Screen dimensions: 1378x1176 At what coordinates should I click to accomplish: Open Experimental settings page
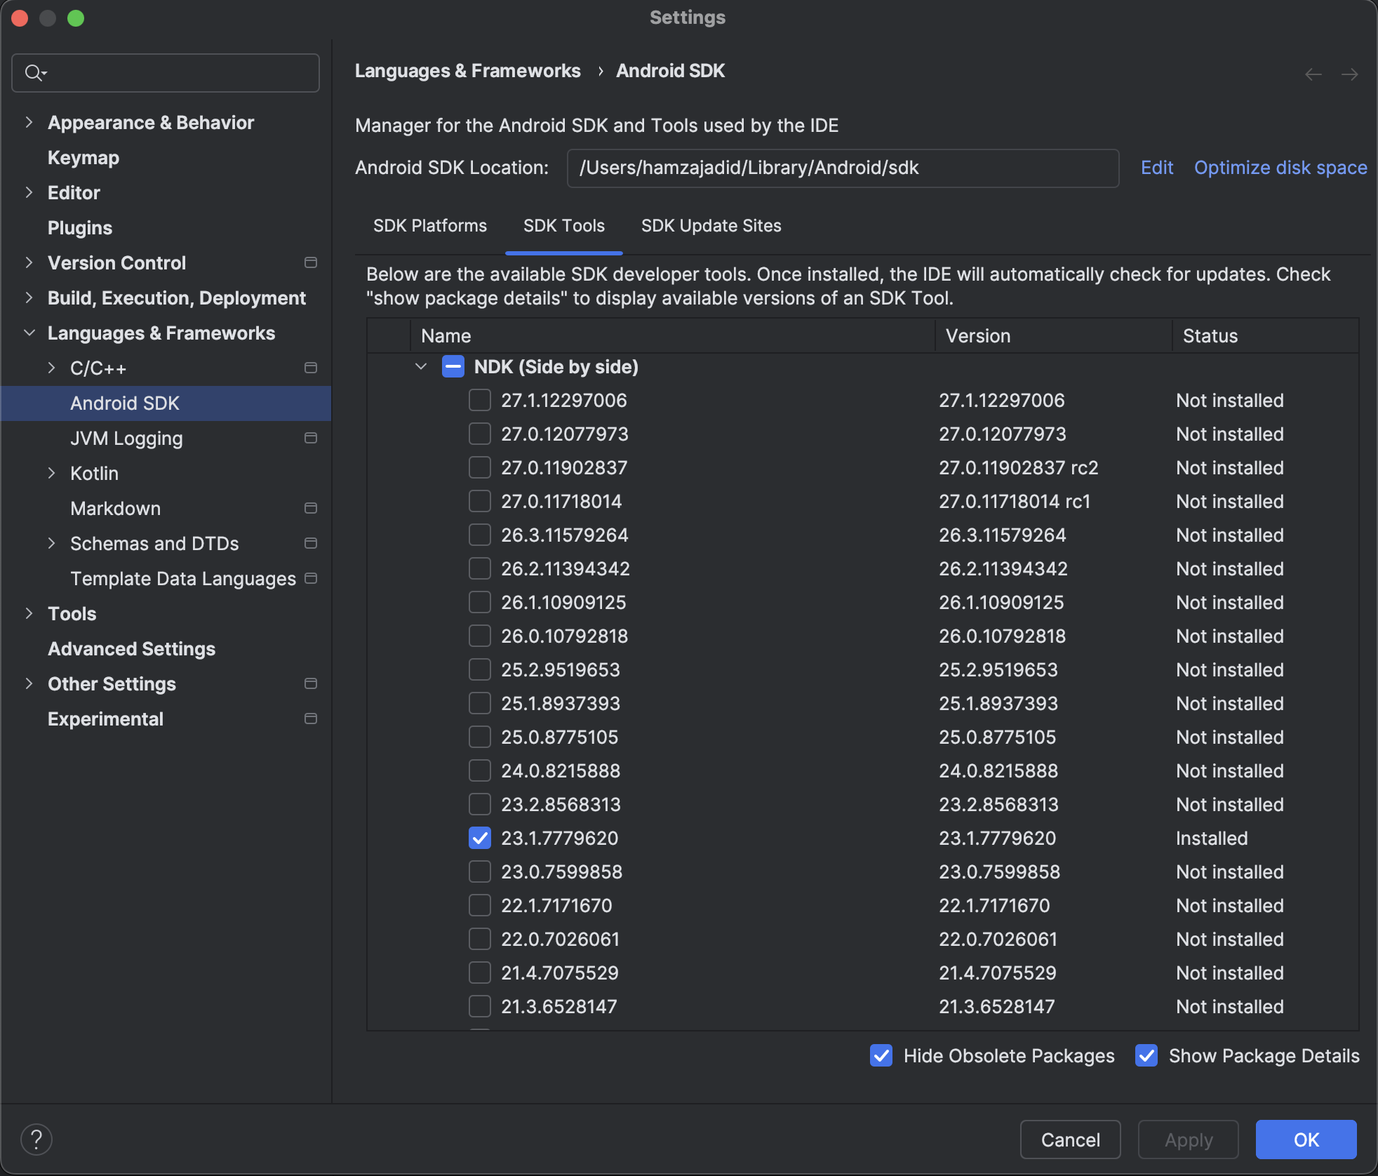tap(105, 719)
